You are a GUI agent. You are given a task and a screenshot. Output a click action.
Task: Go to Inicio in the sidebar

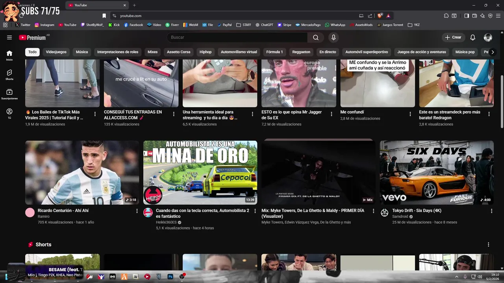click(9, 55)
